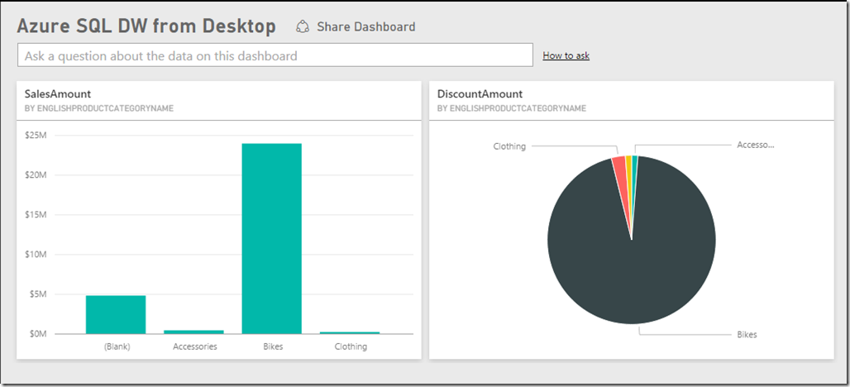Click the Accessories axis label
The width and height of the screenshot is (850, 387).
195,346
